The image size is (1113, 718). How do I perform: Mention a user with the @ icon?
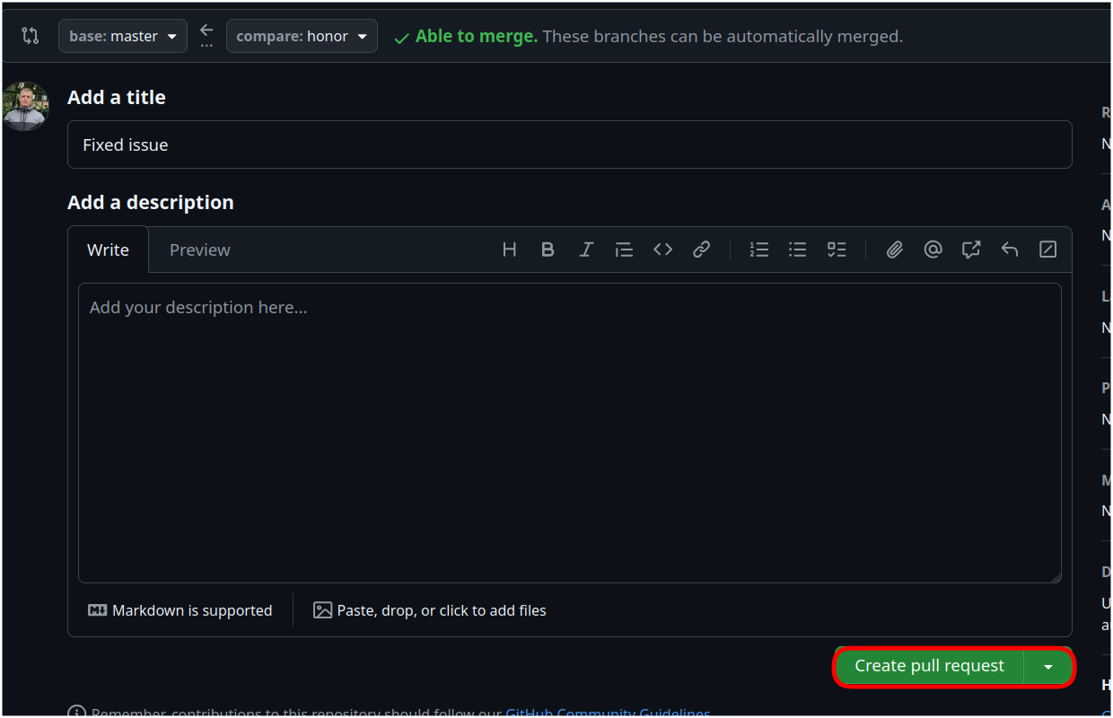(x=933, y=249)
